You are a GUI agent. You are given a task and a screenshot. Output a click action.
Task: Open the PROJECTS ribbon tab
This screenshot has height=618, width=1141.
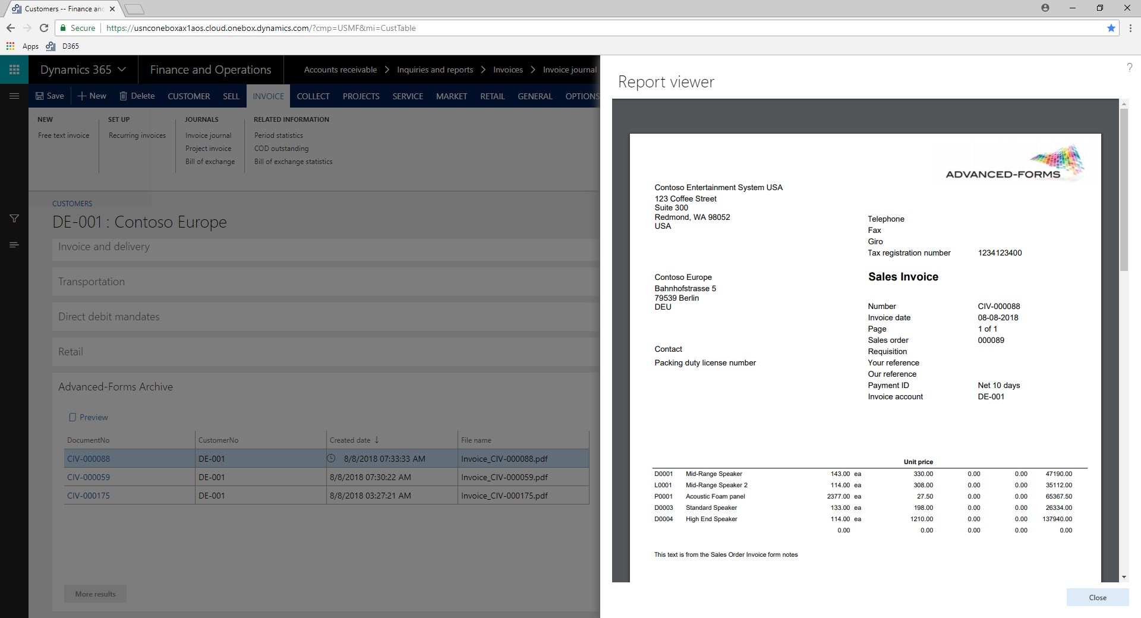(x=361, y=96)
